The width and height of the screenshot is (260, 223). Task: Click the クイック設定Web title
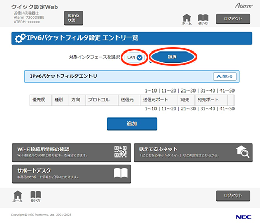[x=34, y=7]
